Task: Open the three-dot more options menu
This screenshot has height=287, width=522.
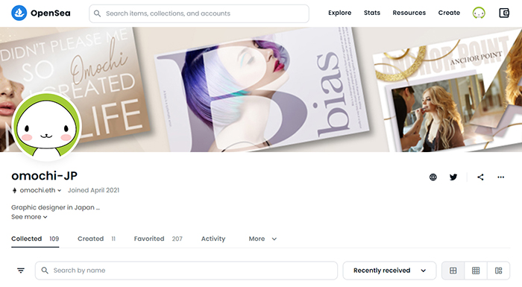Action: click(x=500, y=177)
